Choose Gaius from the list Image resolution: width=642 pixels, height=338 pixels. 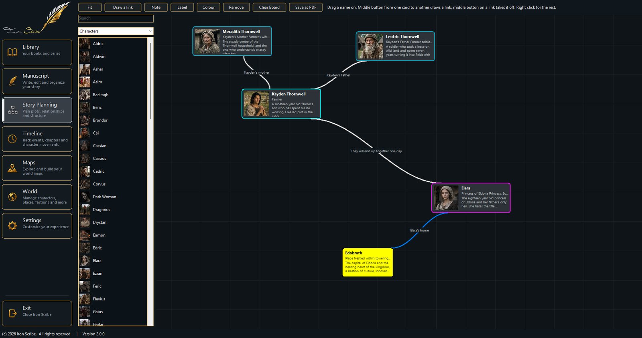113,312
